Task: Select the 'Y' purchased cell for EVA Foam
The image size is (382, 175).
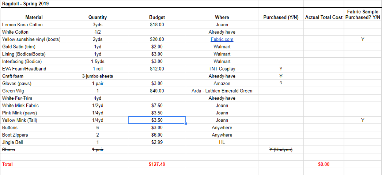Action: point(281,69)
